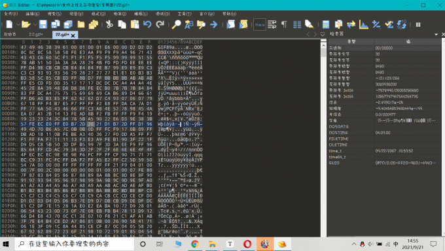445x251 pixels.
Task: Click the Run script icon
Action: pos(231,24)
